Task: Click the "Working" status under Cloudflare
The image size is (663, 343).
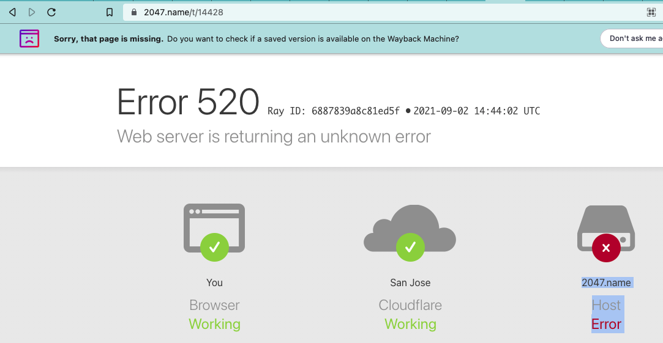Action: (410, 324)
